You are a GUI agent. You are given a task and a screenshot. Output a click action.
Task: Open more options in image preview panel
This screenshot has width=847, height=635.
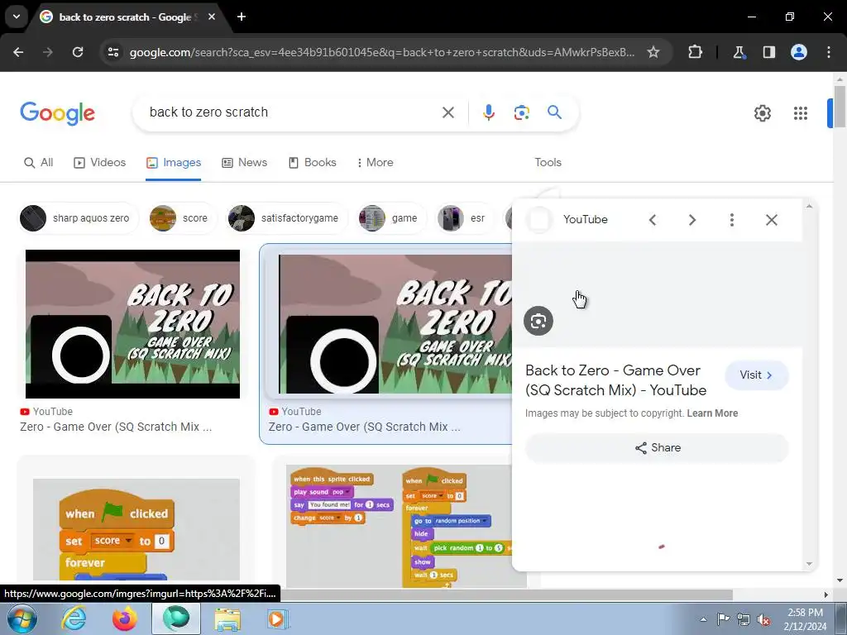[731, 220]
